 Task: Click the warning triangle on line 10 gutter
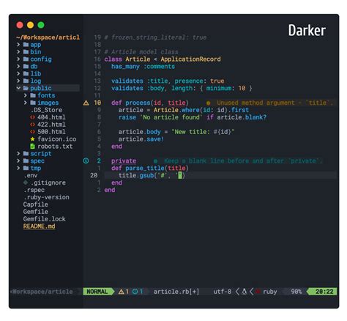[x=86, y=103]
